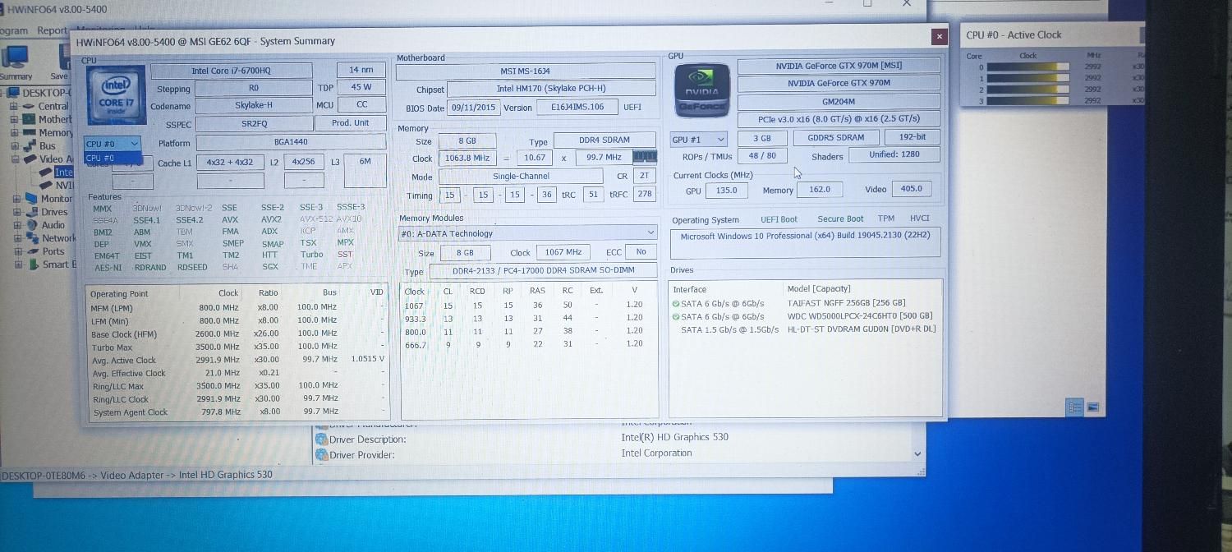The height and width of the screenshot is (552, 1232).
Task: Click the Interface column header in Drives
Action: (x=690, y=289)
